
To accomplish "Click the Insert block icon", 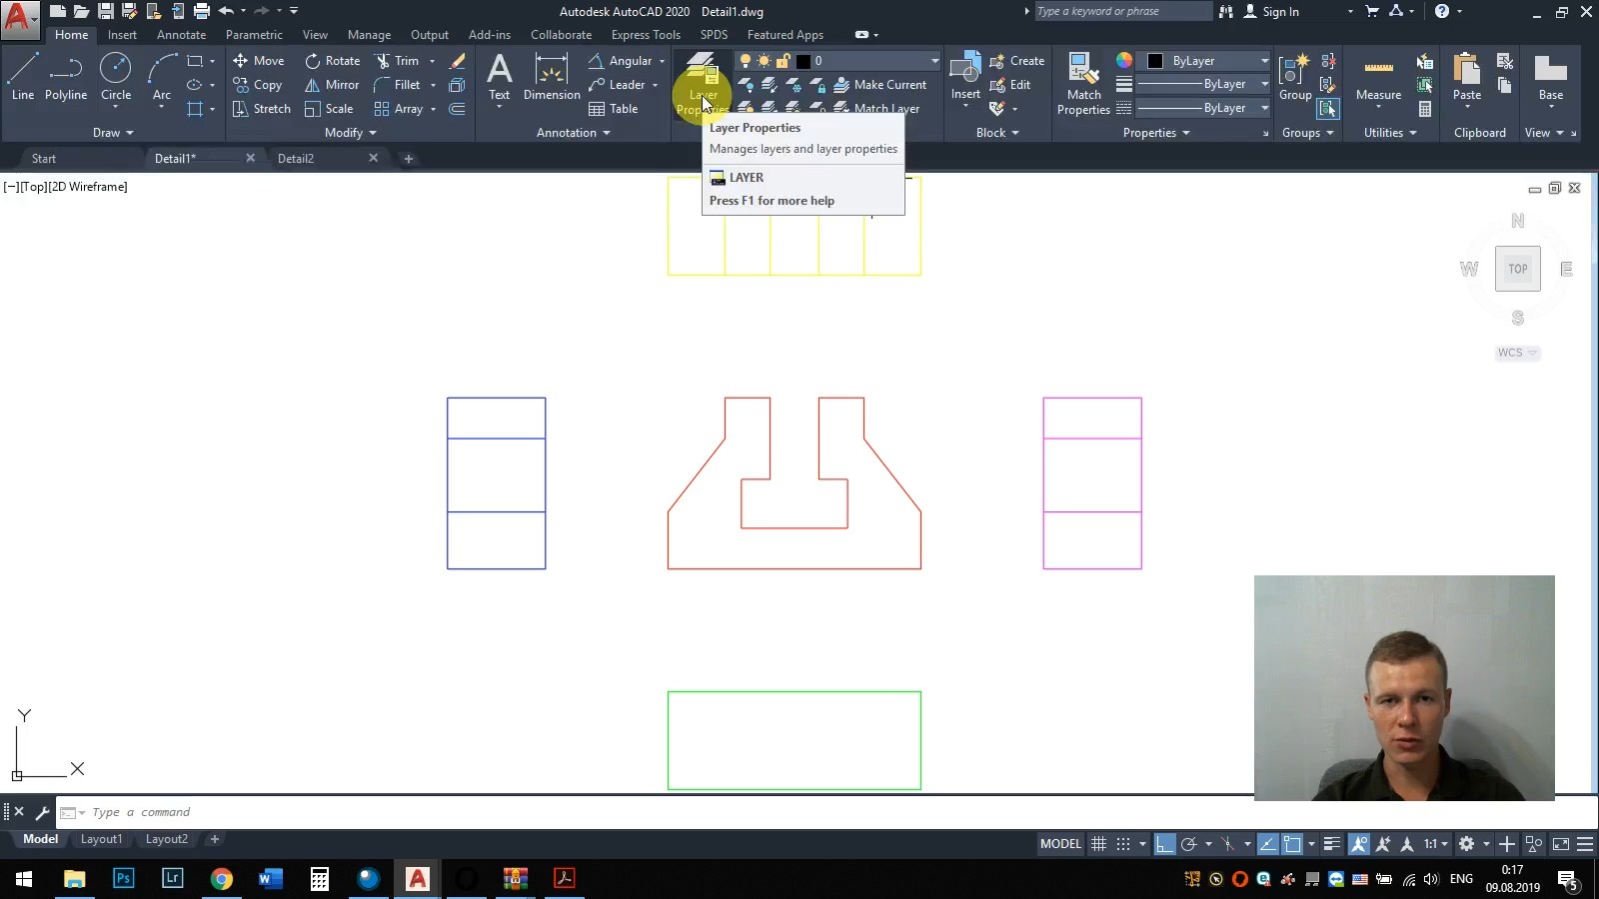I will tap(965, 76).
